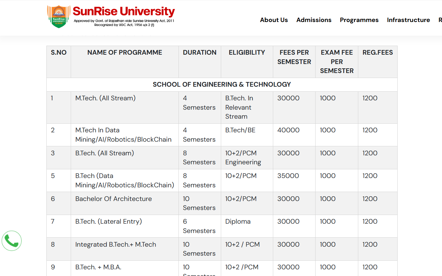Select the B.Tech. + M.B.A. programme
This screenshot has width=442, height=276.
pos(98,267)
